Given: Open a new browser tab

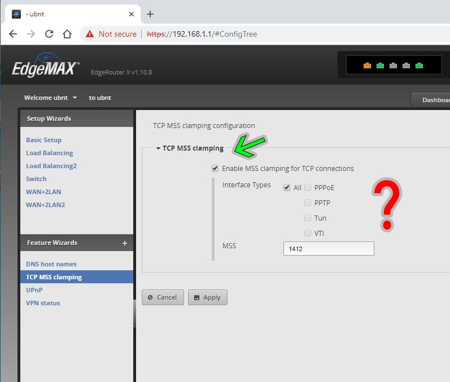Looking at the screenshot, I should tap(150, 14).
